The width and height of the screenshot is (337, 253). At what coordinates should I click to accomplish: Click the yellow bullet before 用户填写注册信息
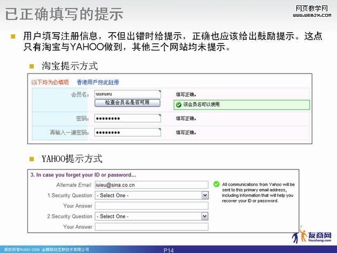pyautogui.click(x=13, y=37)
